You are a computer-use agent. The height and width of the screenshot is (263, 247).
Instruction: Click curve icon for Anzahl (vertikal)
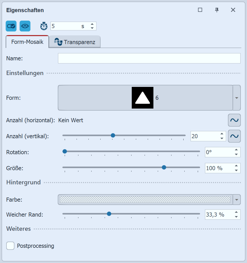234,136
